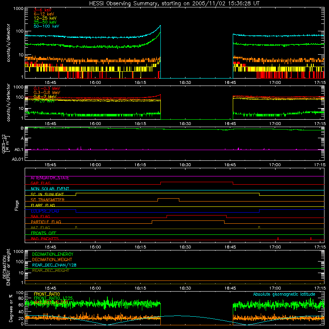Click the DECIMATION ENERGY or weight axis title
The image size is (329, 329).
(6, 267)
